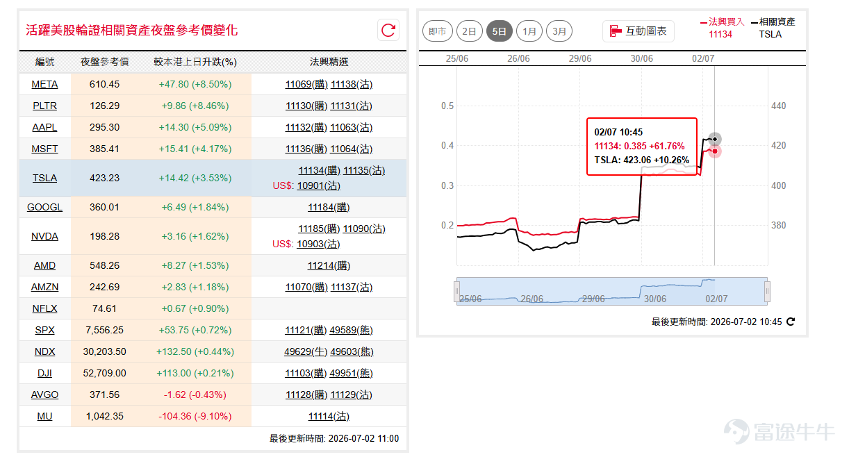Select the 1月 chart period
The height and width of the screenshot is (457, 849).
pos(529,31)
